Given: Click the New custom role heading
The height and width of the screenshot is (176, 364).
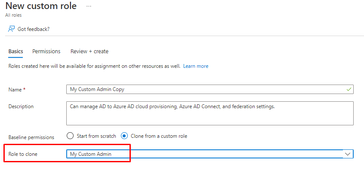Looking at the screenshot, I should 41,6.
